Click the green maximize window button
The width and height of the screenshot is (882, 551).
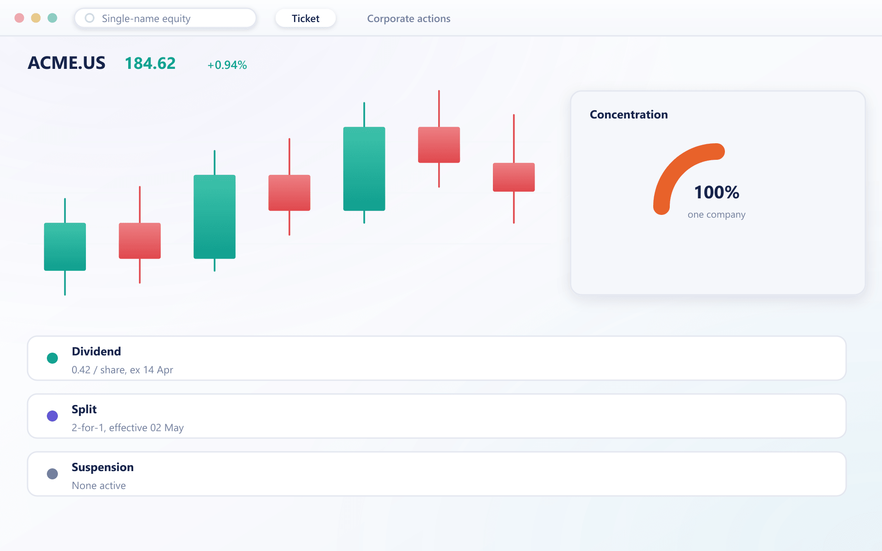point(52,18)
